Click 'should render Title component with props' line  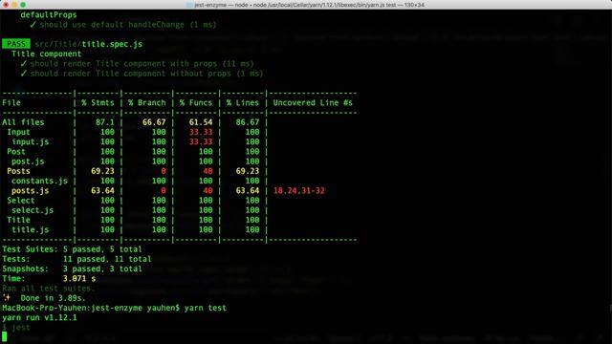tap(138, 64)
